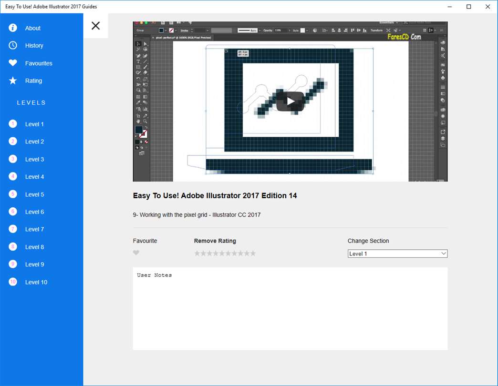Click the number 9 circle icon
This screenshot has height=386, width=498.
pyautogui.click(x=13, y=264)
